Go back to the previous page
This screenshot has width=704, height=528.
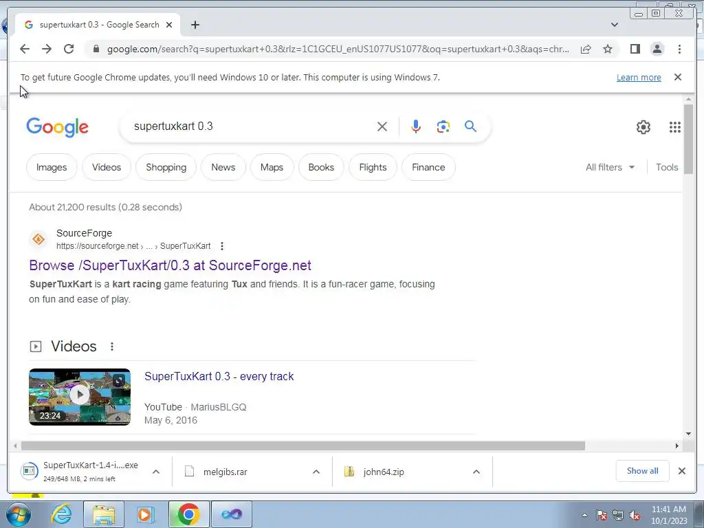25,49
